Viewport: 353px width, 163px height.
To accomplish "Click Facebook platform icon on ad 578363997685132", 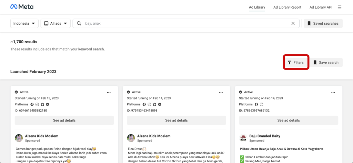I will [x=256, y=104].
